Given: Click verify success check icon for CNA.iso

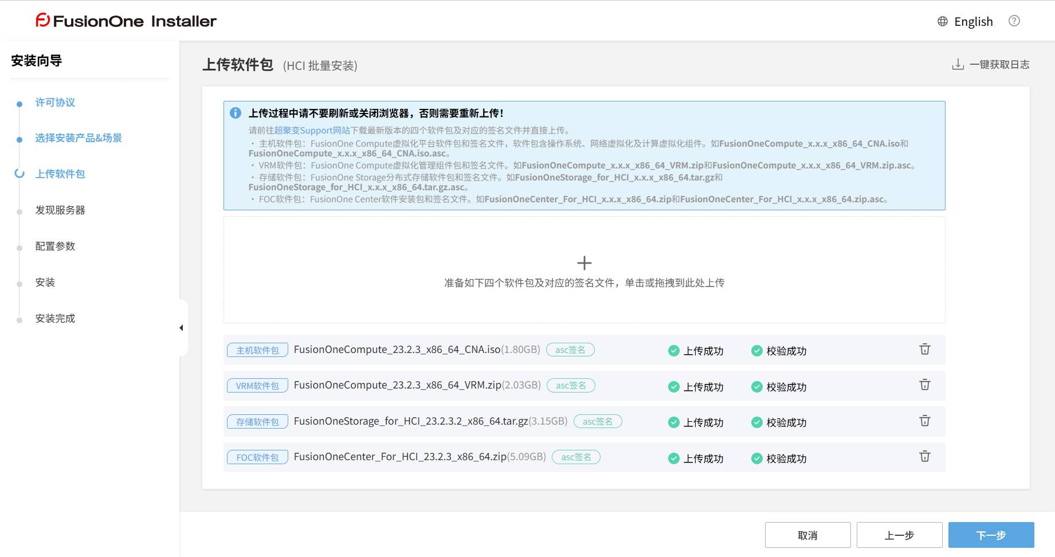Looking at the screenshot, I should coord(757,351).
